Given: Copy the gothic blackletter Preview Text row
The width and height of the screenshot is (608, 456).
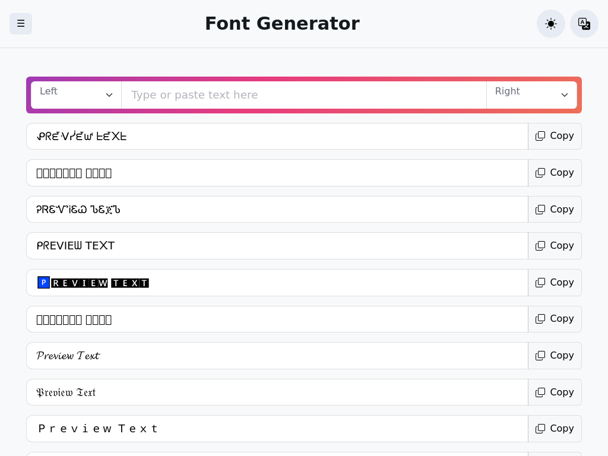Looking at the screenshot, I should click(x=555, y=392).
